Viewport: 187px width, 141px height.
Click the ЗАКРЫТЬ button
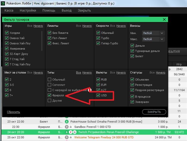154,112
